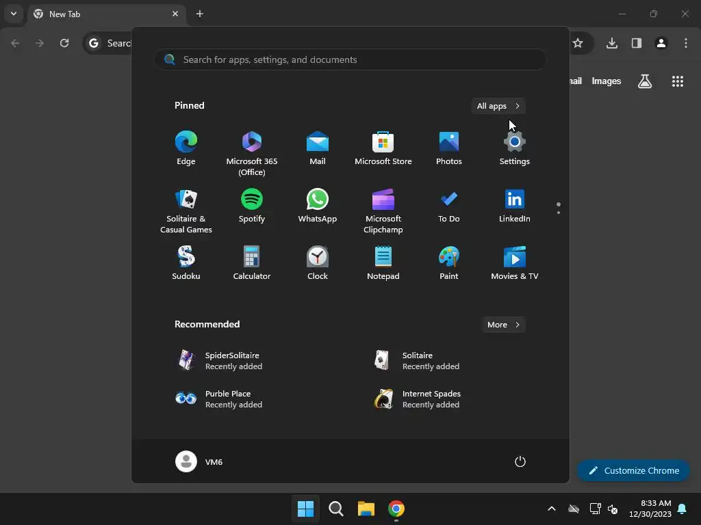Show More recommended items
Image resolution: width=701 pixels, height=525 pixels.
503,325
